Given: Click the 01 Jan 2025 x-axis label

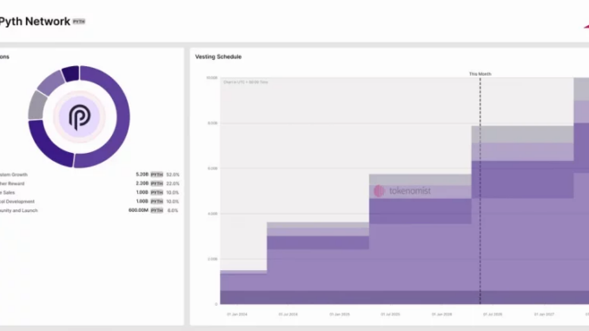Looking at the screenshot, I should pyautogui.click(x=340, y=314).
